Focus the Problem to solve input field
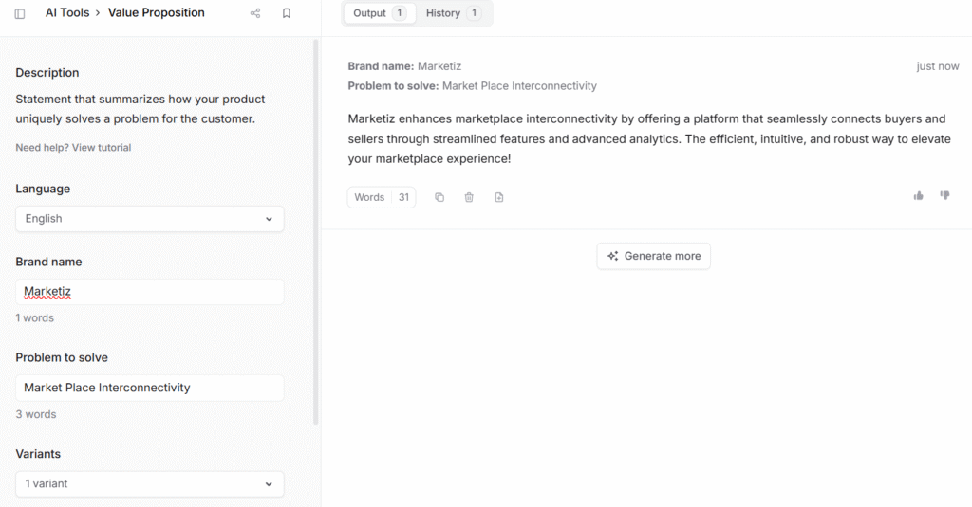The height and width of the screenshot is (507, 972). tap(150, 388)
